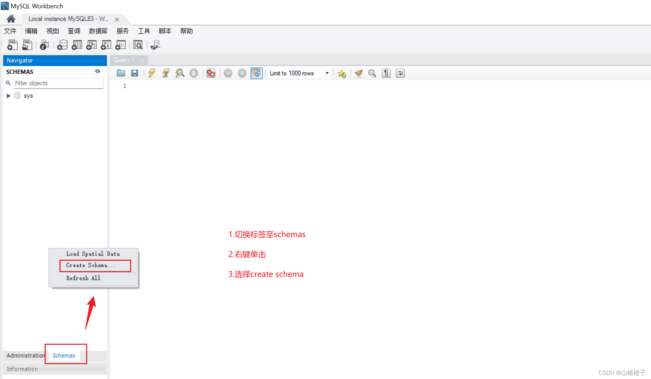
Task: Choose Refresh All in the context menu
Action: pyautogui.click(x=83, y=278)
